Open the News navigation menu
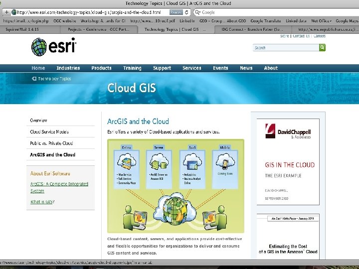The height and width of the screenshot is (269, 359). (x=246, y=68)
